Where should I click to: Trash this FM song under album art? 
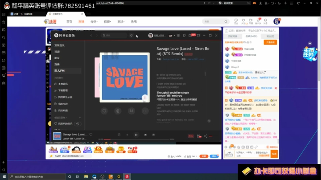pos(118,111)
